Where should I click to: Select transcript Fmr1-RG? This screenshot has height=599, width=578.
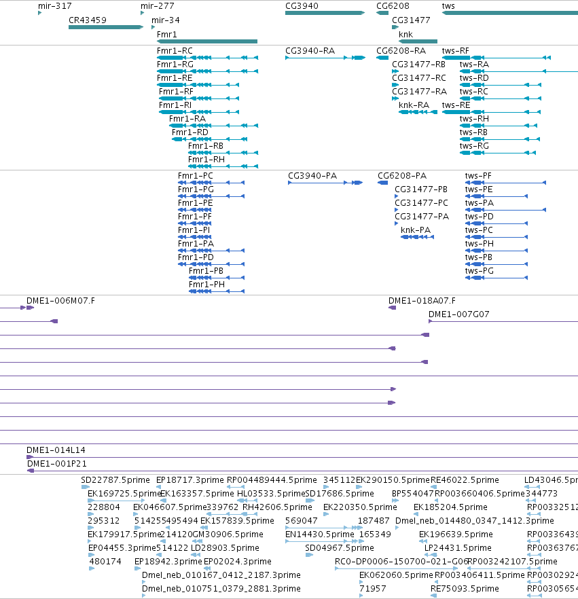pyautogui.click(x=207, y=71)
